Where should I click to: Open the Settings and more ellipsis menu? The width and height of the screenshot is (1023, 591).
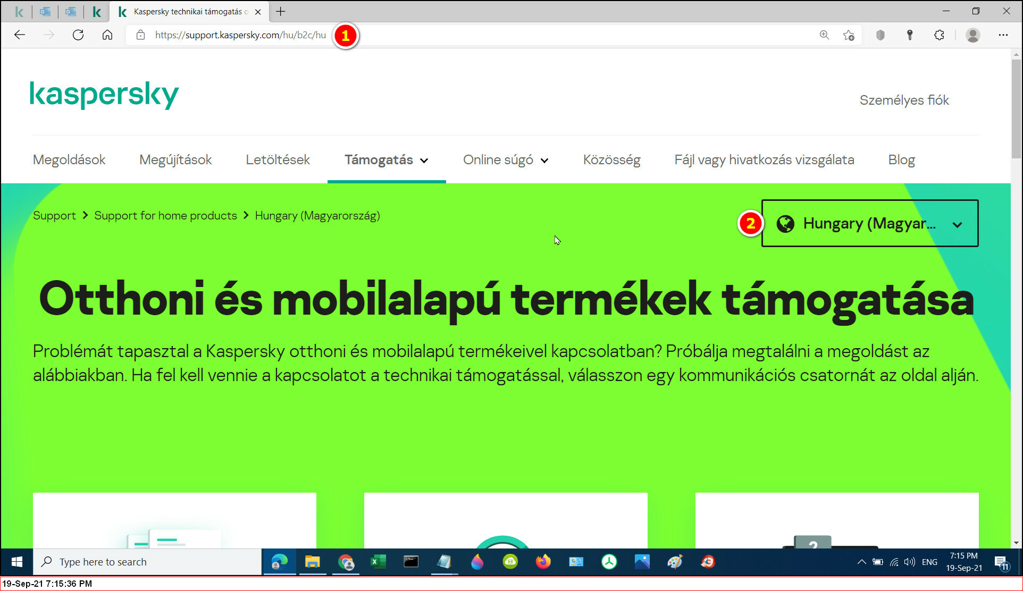(1003, 35)
